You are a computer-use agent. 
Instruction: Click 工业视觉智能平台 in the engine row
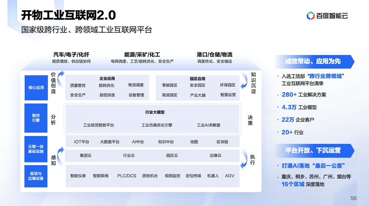click(x=98, y=125)
